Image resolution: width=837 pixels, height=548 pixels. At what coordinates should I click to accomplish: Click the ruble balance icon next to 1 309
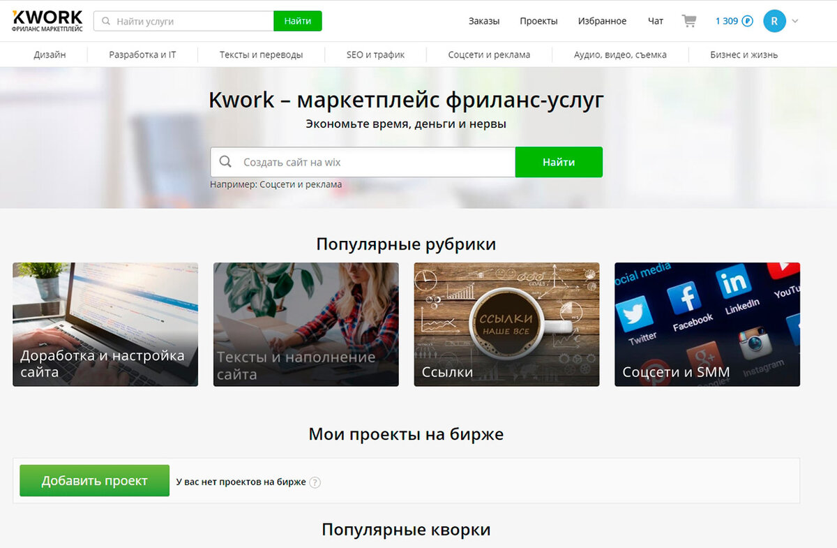pyautogui.click(x=748, y=21)
